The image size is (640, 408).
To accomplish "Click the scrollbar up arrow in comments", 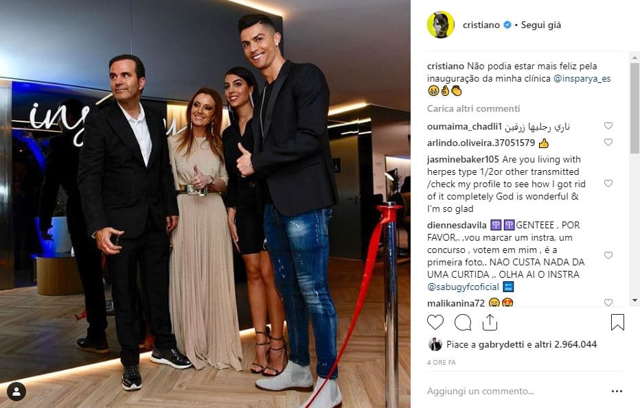I will coord(635,58).
